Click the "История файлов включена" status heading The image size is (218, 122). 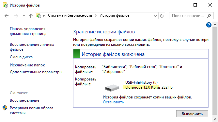click(x=113, y=54)
